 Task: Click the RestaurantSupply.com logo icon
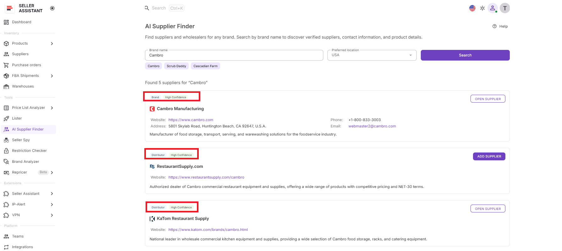(x=152, y=167)
